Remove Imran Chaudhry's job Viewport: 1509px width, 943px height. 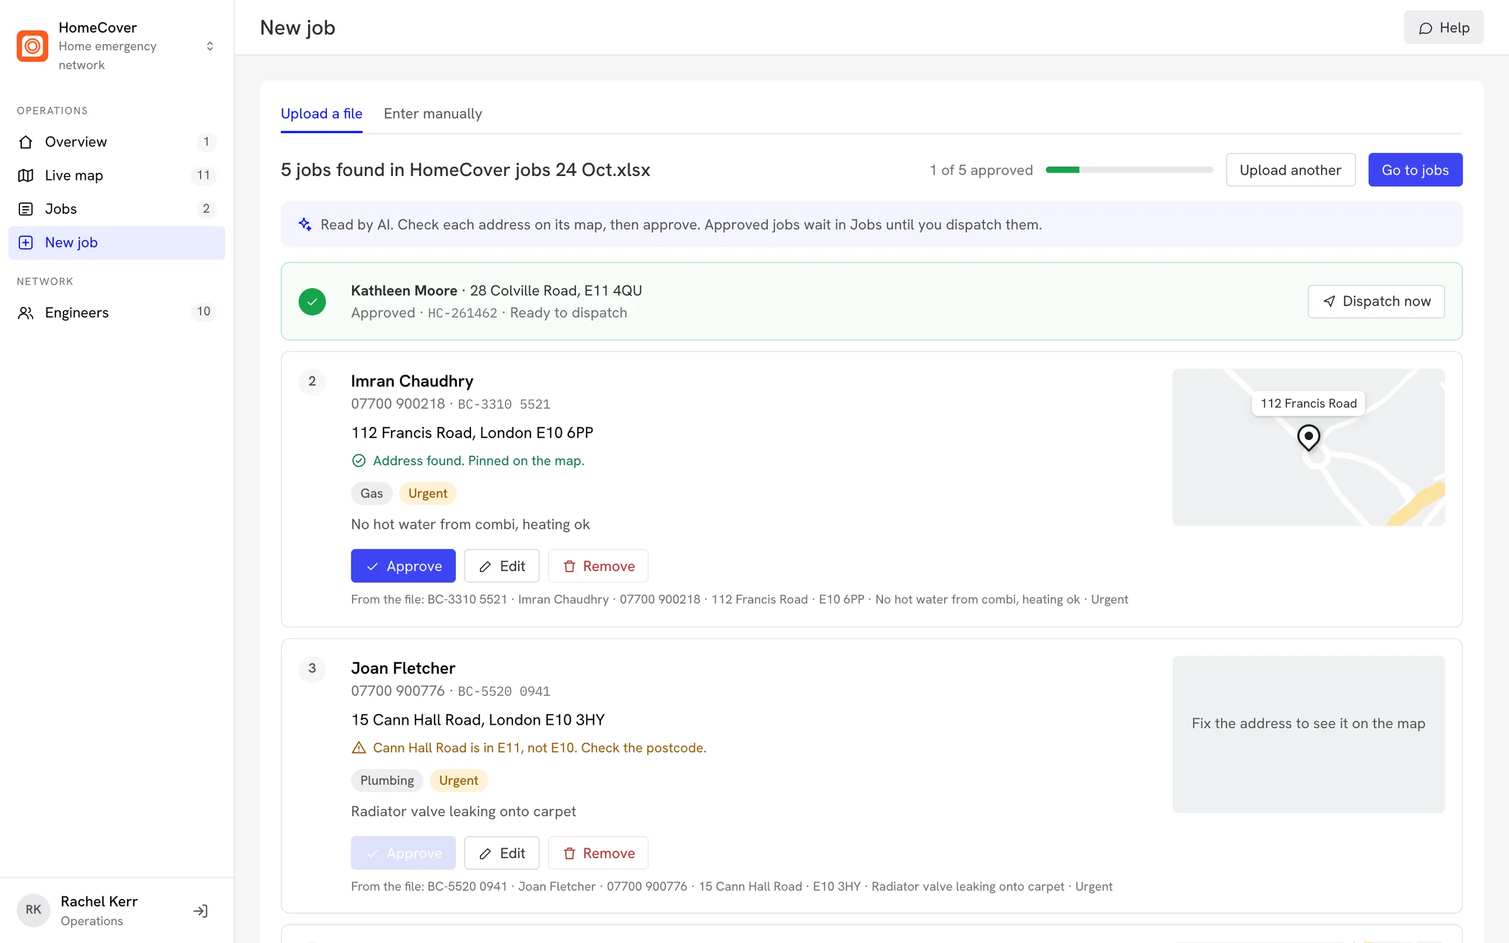(598, 566)
